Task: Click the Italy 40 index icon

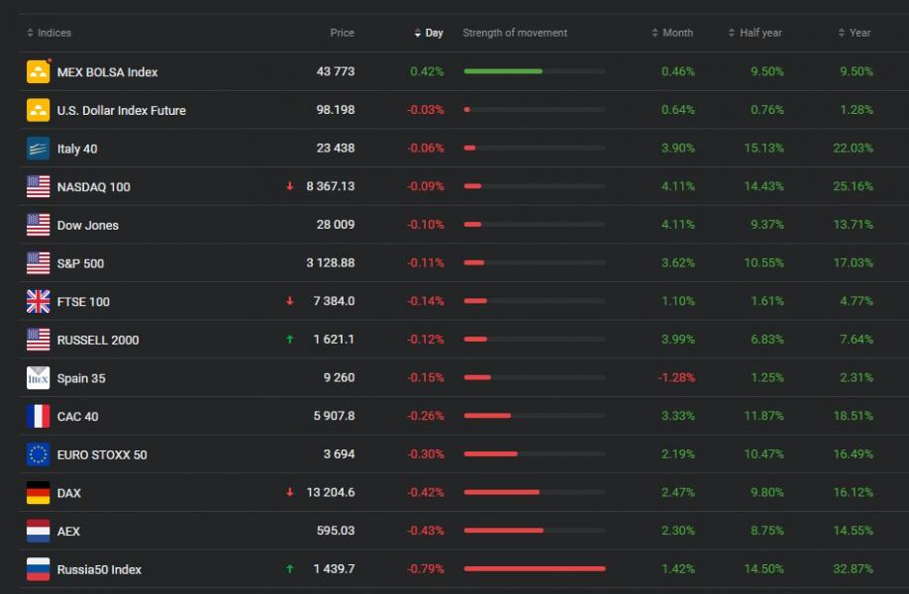Action: [x=38, y=148]
